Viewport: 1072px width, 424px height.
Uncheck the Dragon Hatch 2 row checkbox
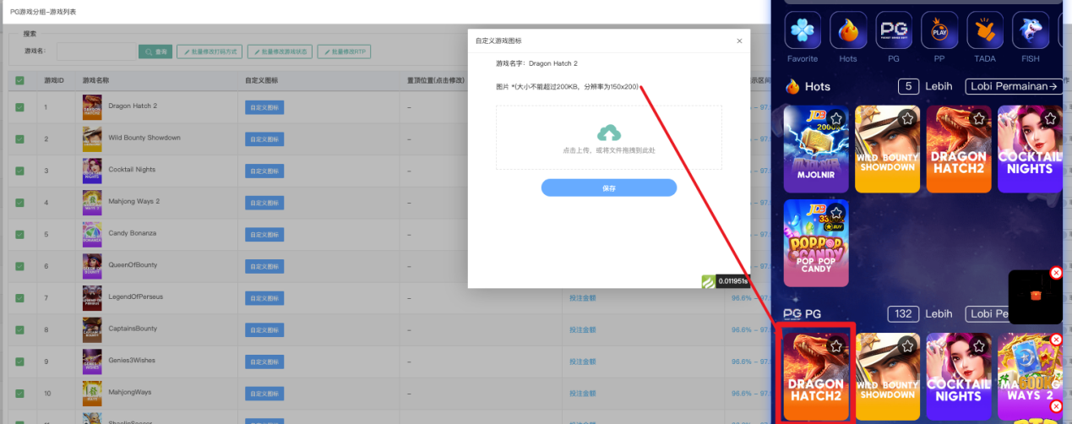point(19,107)
